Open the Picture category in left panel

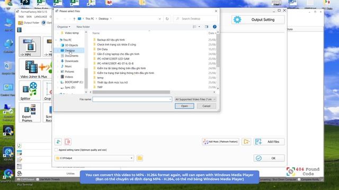[x=19, y=153]
